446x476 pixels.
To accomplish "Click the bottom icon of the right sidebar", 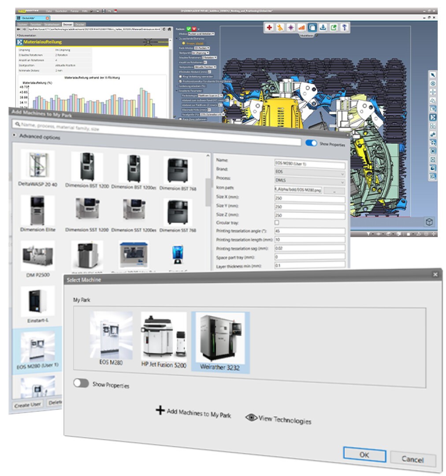I will tap(433, 176).
